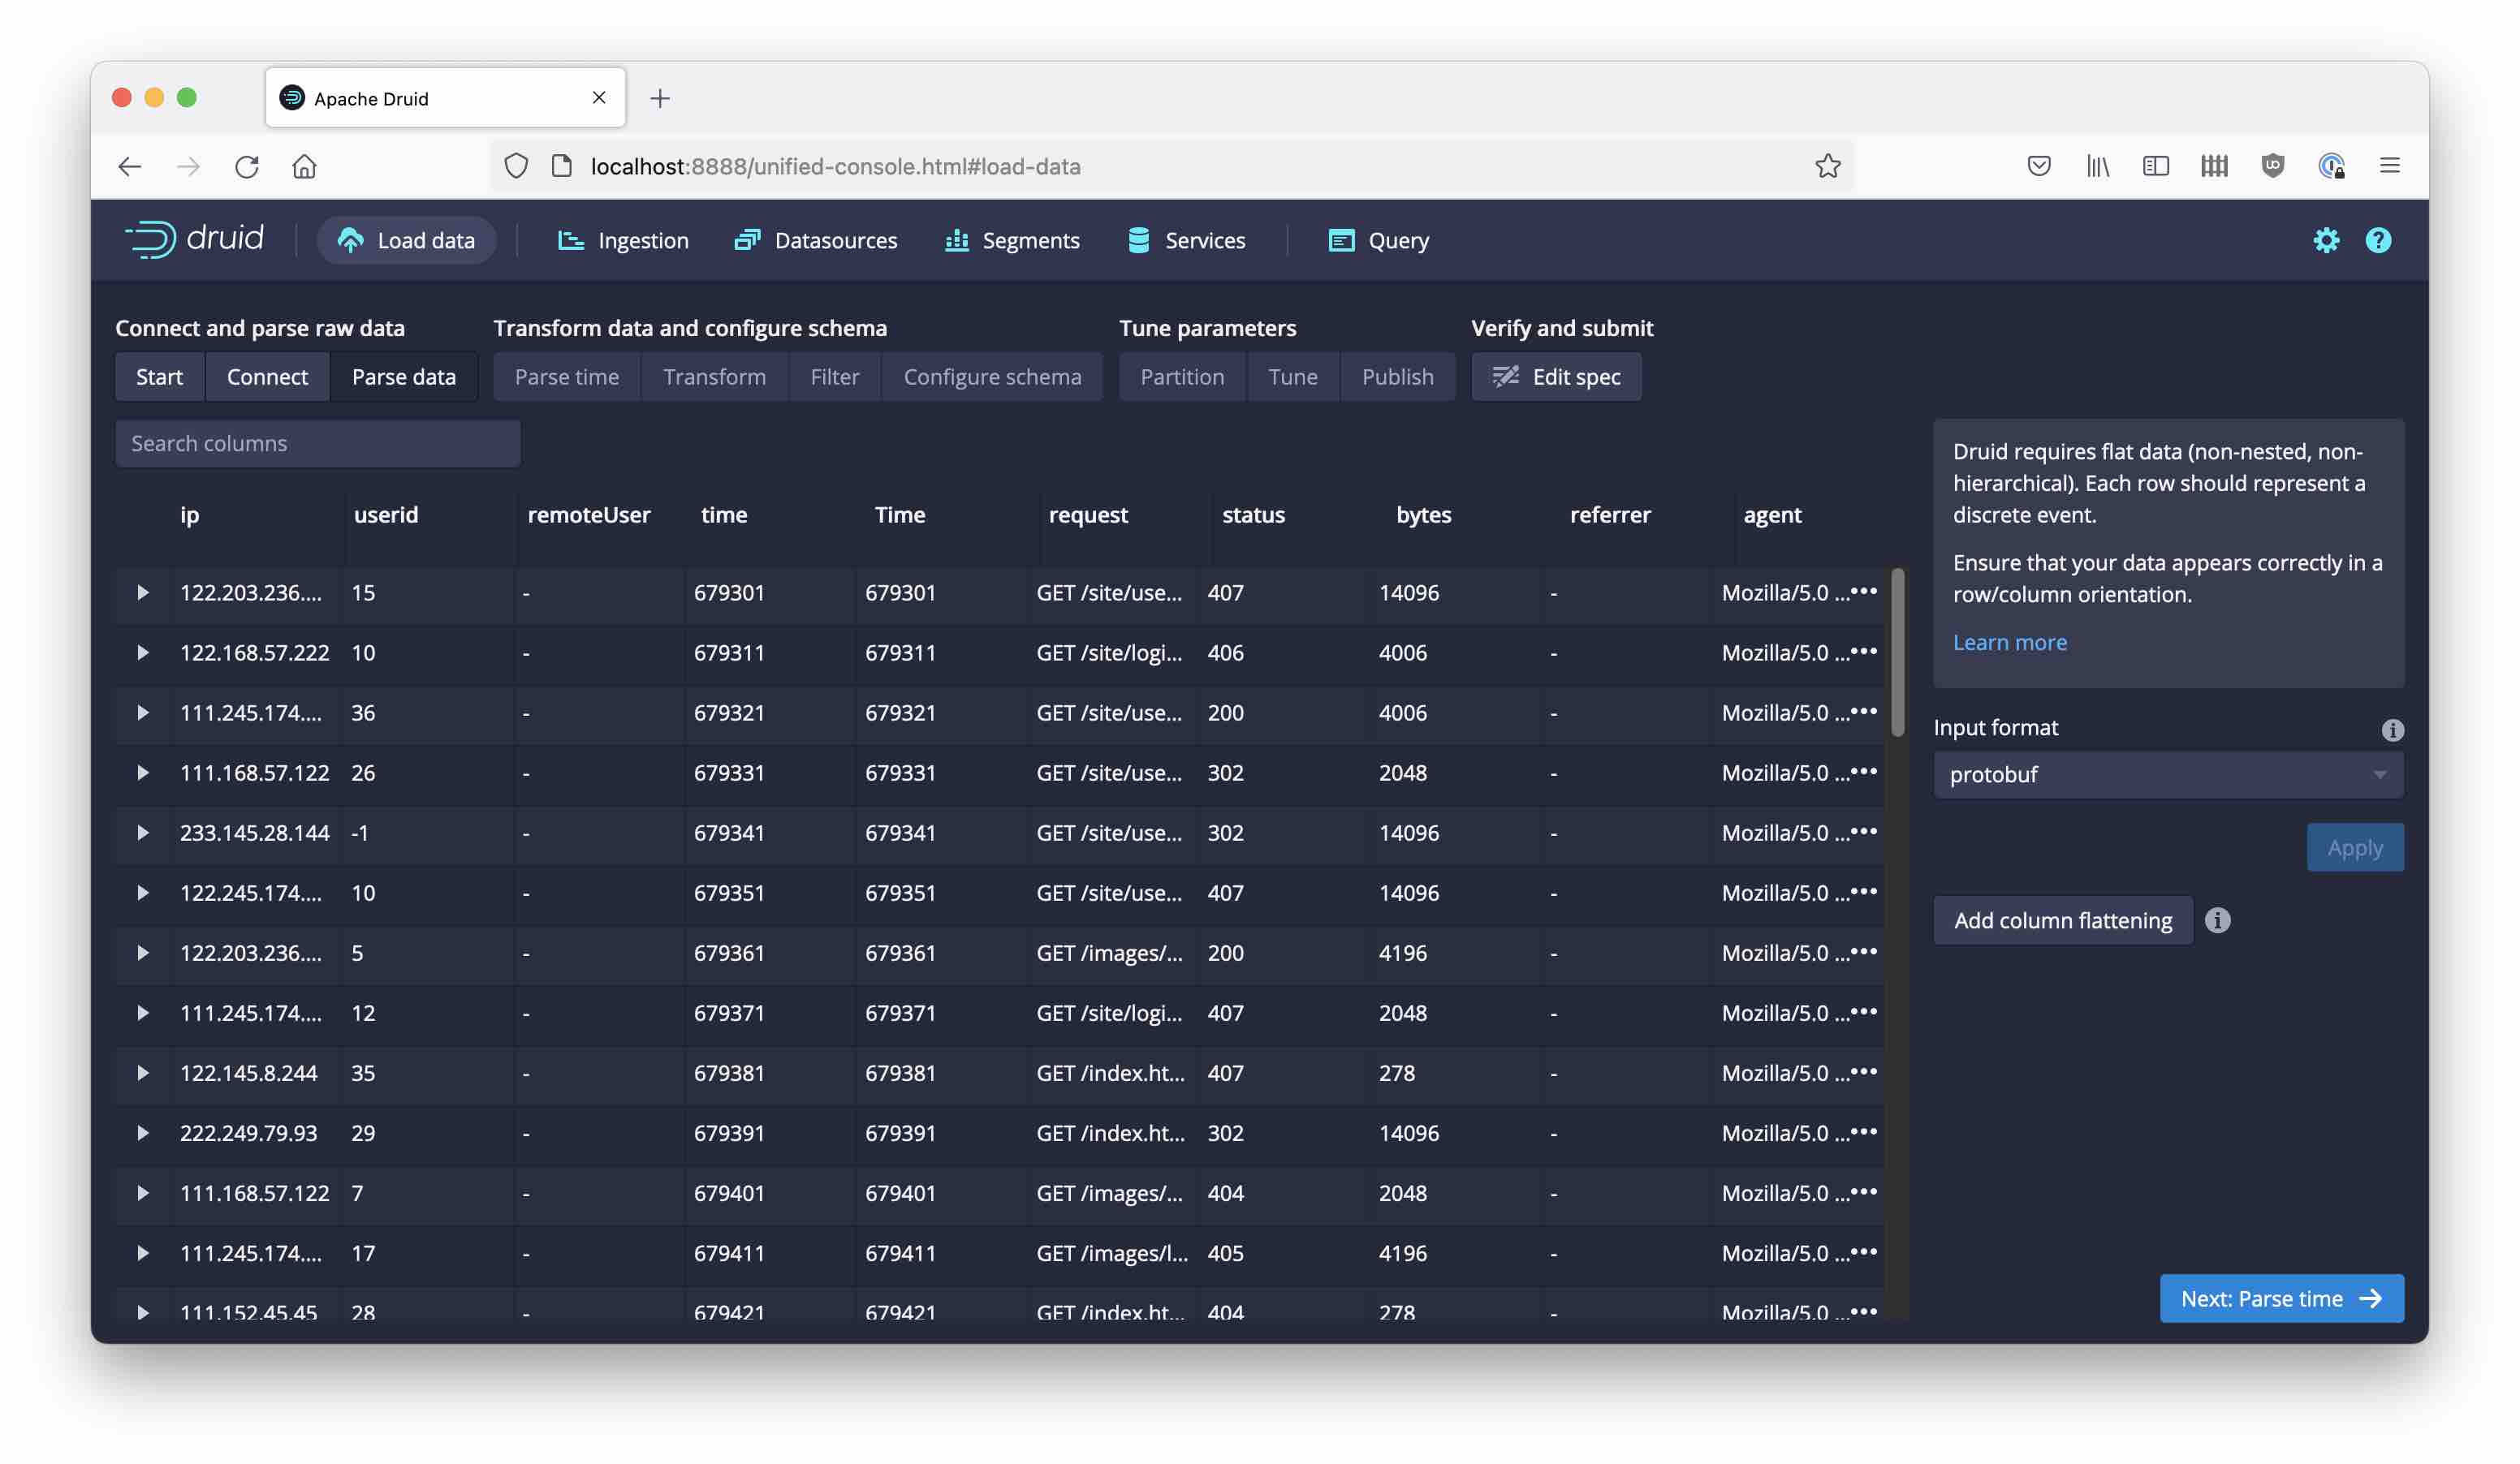
Task: Expand the row with IP 222.249.79.93
Action: [x=143, y=1132]
